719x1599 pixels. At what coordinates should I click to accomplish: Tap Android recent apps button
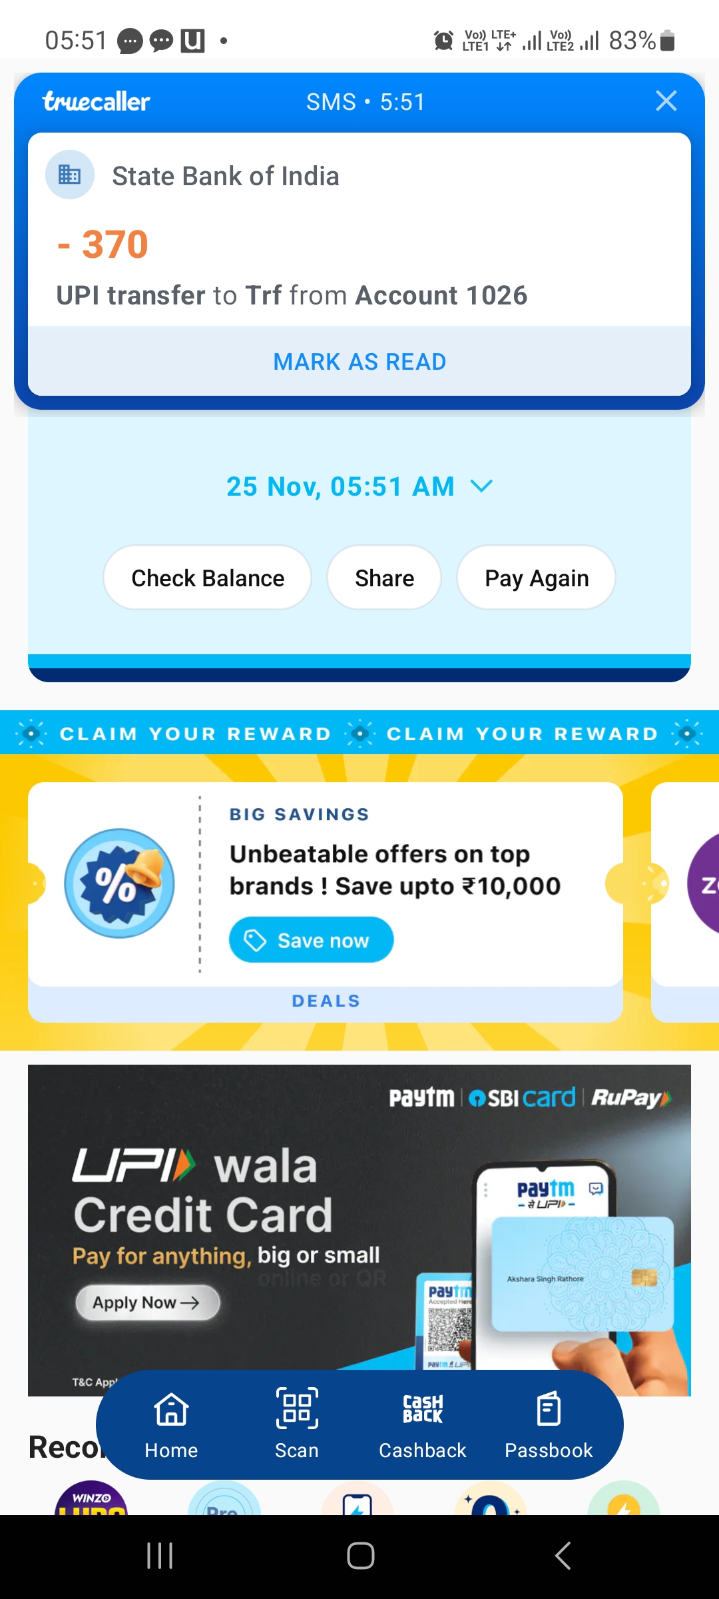tap(160, 1556)
